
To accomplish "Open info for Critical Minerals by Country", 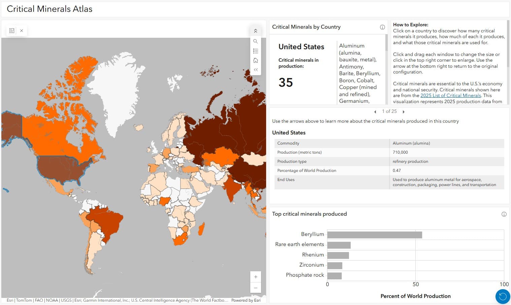I will tap(382, 27).
